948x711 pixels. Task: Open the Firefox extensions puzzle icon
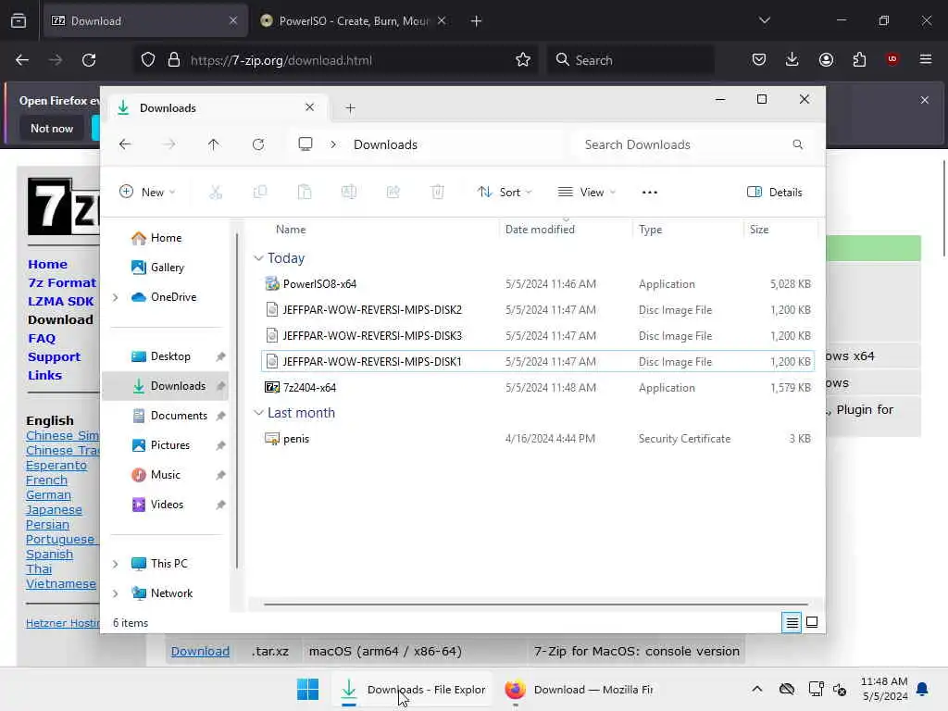859,59
